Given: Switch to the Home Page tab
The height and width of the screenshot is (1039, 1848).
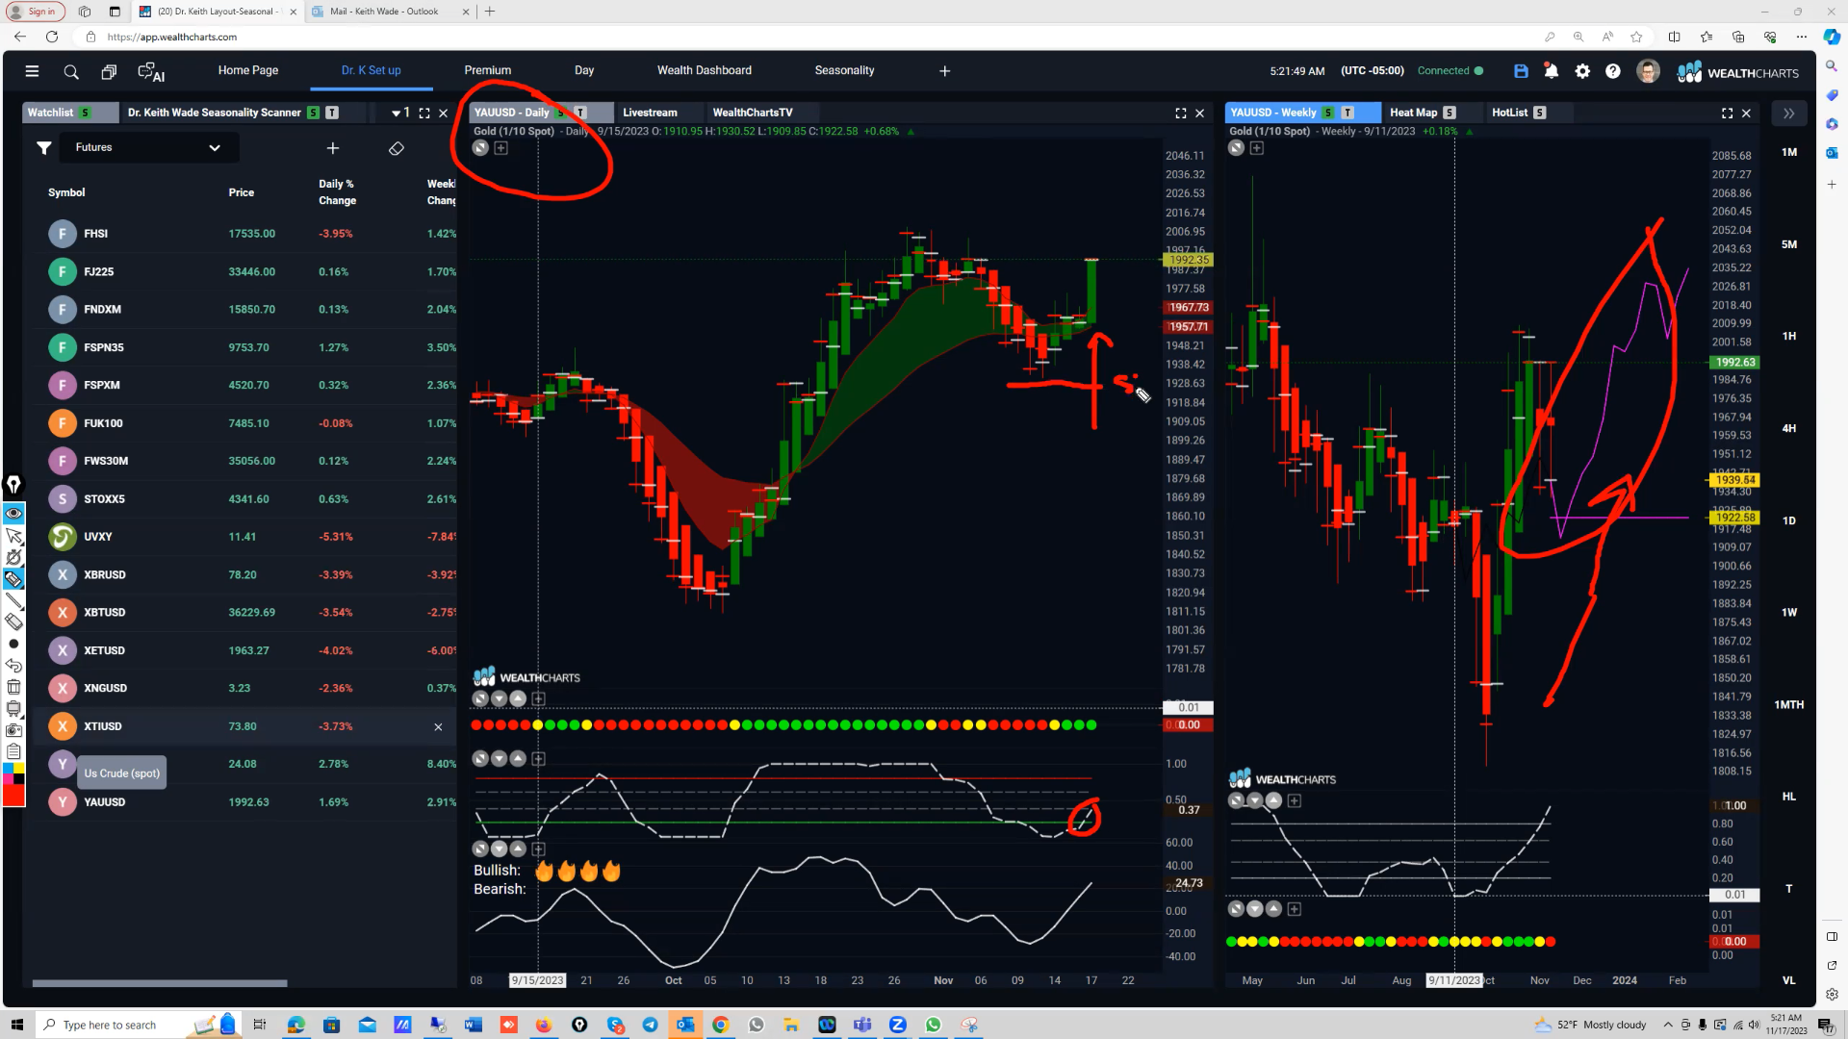Looking at the screenshot, I should [x=248, y=71].
